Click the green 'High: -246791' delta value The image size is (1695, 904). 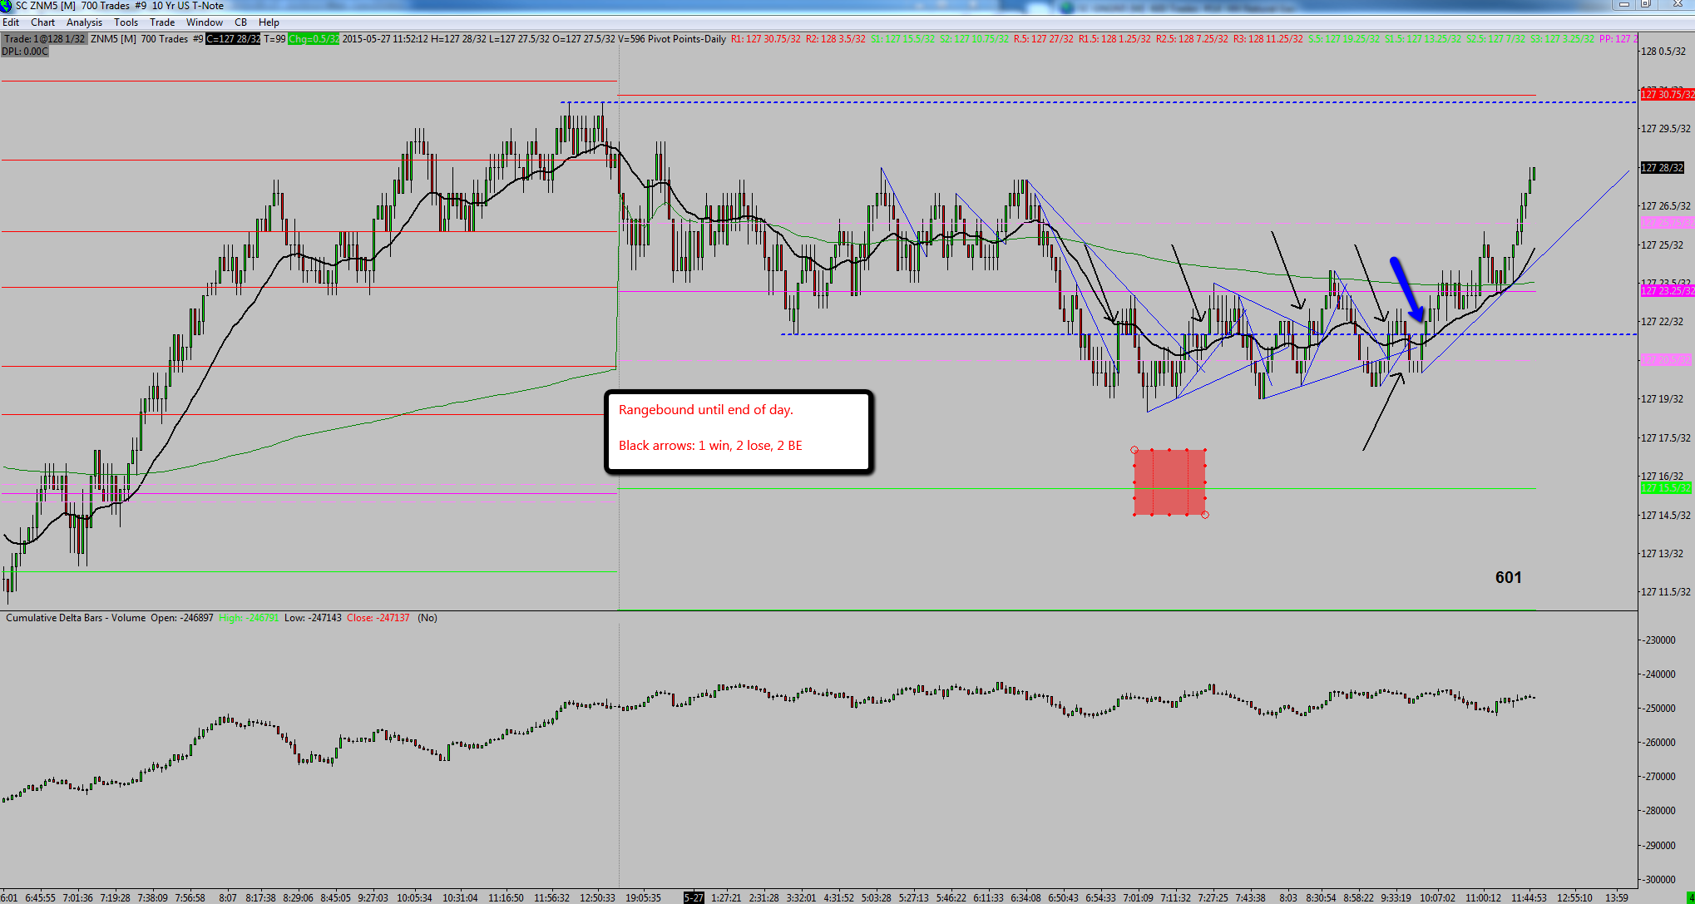click(x=248, y=618)
